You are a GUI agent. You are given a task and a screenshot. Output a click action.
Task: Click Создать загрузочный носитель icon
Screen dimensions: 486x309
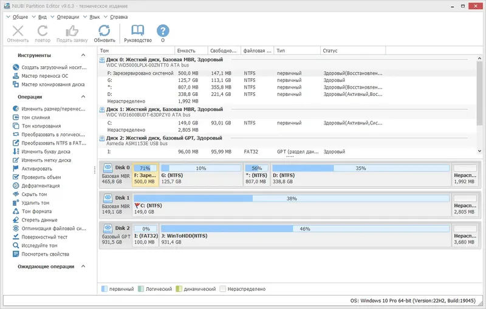pos(16,67)
